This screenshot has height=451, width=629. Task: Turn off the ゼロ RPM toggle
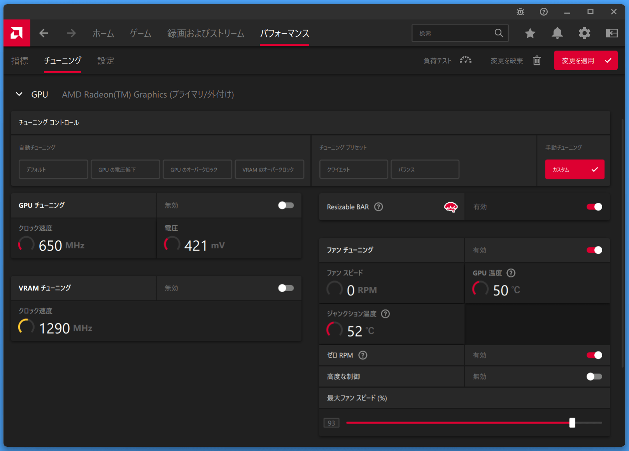click(594, 355)
